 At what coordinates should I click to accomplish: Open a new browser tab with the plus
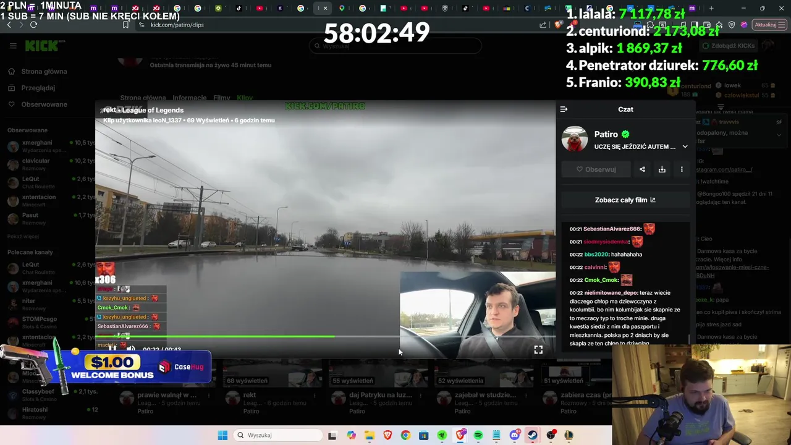click(x=711, y=8)
